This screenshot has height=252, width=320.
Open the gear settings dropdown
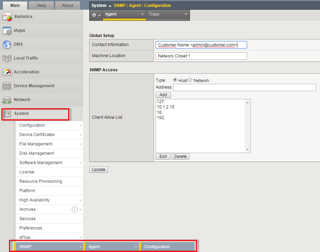pyautogui.click(x=96, y=15)
